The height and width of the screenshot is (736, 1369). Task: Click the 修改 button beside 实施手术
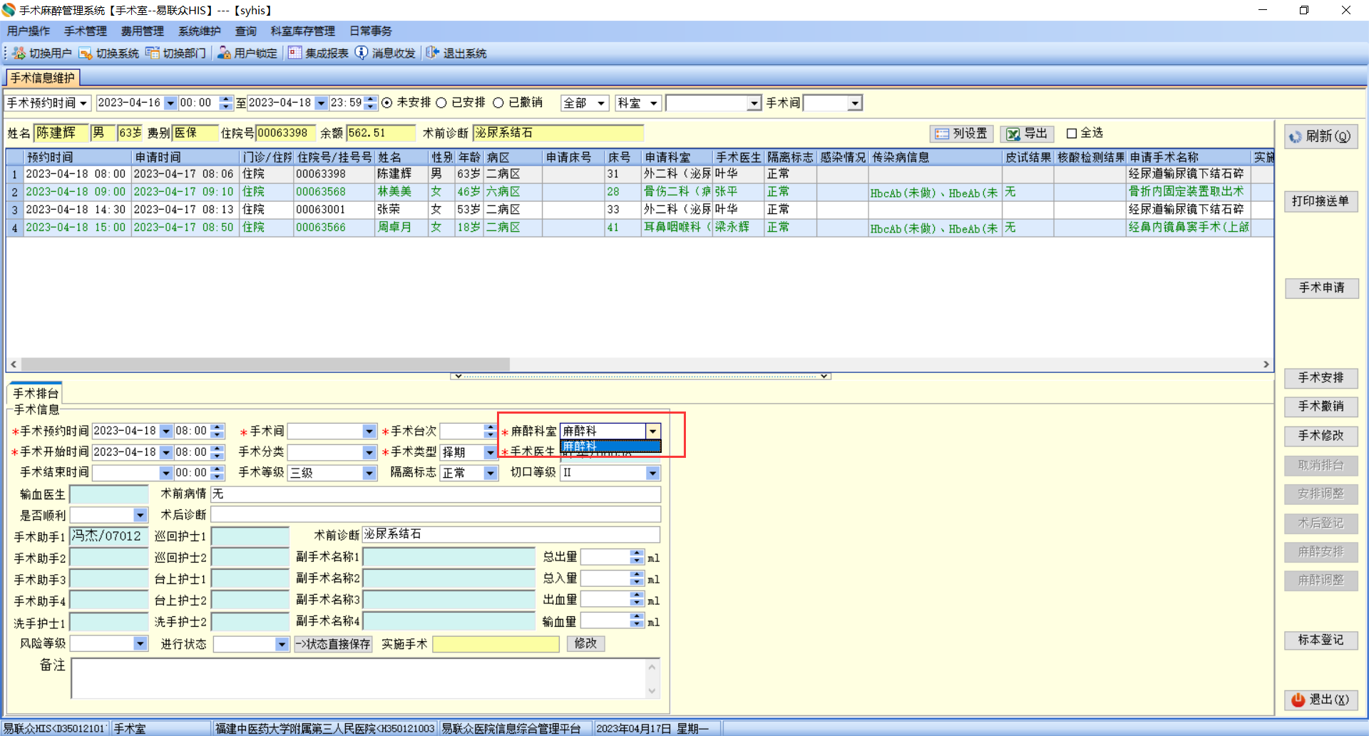pos(586,644)
